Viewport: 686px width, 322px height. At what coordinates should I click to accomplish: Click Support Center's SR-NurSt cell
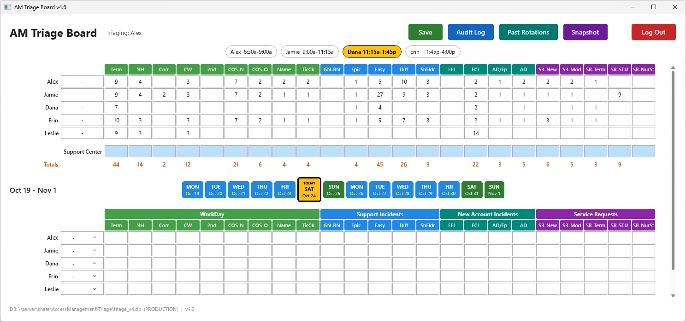644,151
